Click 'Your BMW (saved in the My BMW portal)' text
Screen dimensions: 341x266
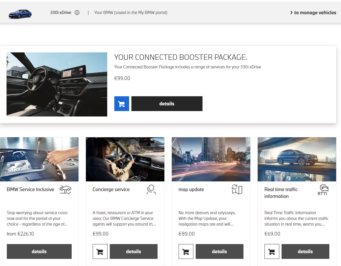coord(131,13)
